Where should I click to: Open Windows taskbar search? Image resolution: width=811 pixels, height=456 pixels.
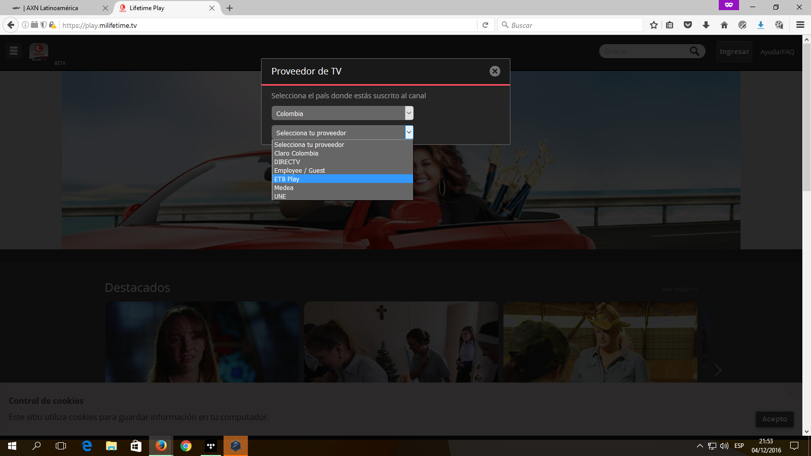(36, 446)
